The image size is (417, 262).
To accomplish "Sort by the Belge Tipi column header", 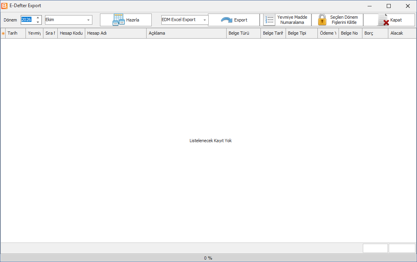I will [x=301, y=33].
